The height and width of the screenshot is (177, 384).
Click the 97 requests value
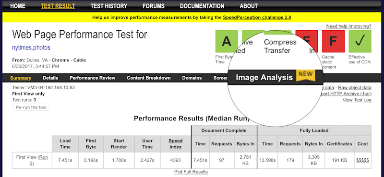(222, 160)
